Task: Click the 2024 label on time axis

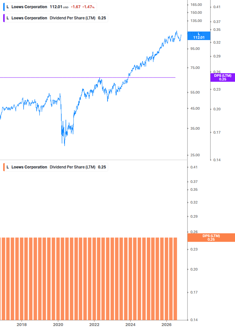Action: tap(130, 325)
